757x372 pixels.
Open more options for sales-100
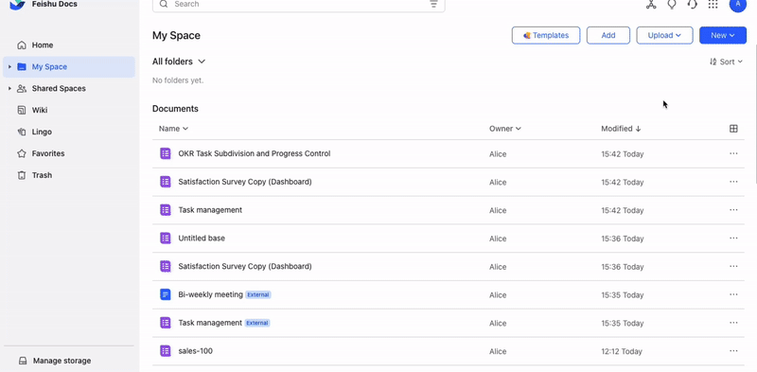(x=733, y=351)
